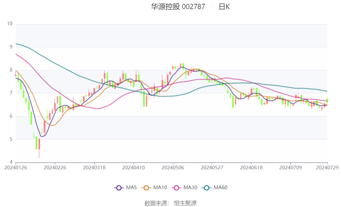
Task: Click y-axis value label 5
Action: click(x=11, y=139)
